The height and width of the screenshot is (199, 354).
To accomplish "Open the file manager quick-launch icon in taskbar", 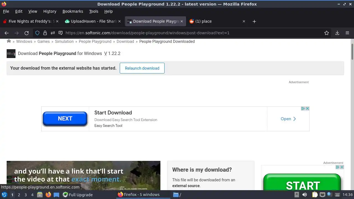I will pyautogui.click(x=40, y=195).
